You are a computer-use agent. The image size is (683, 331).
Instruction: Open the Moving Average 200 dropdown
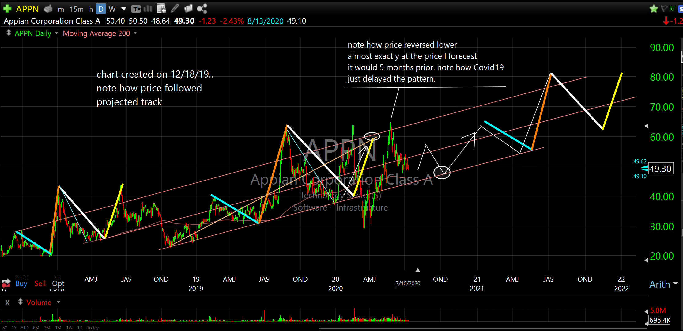tap(135, 33)
